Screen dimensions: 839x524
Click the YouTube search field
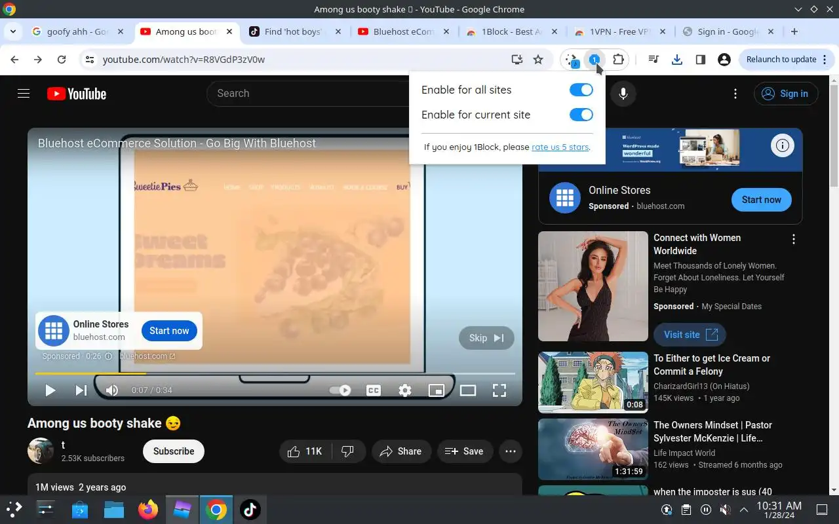pos(308,94)
